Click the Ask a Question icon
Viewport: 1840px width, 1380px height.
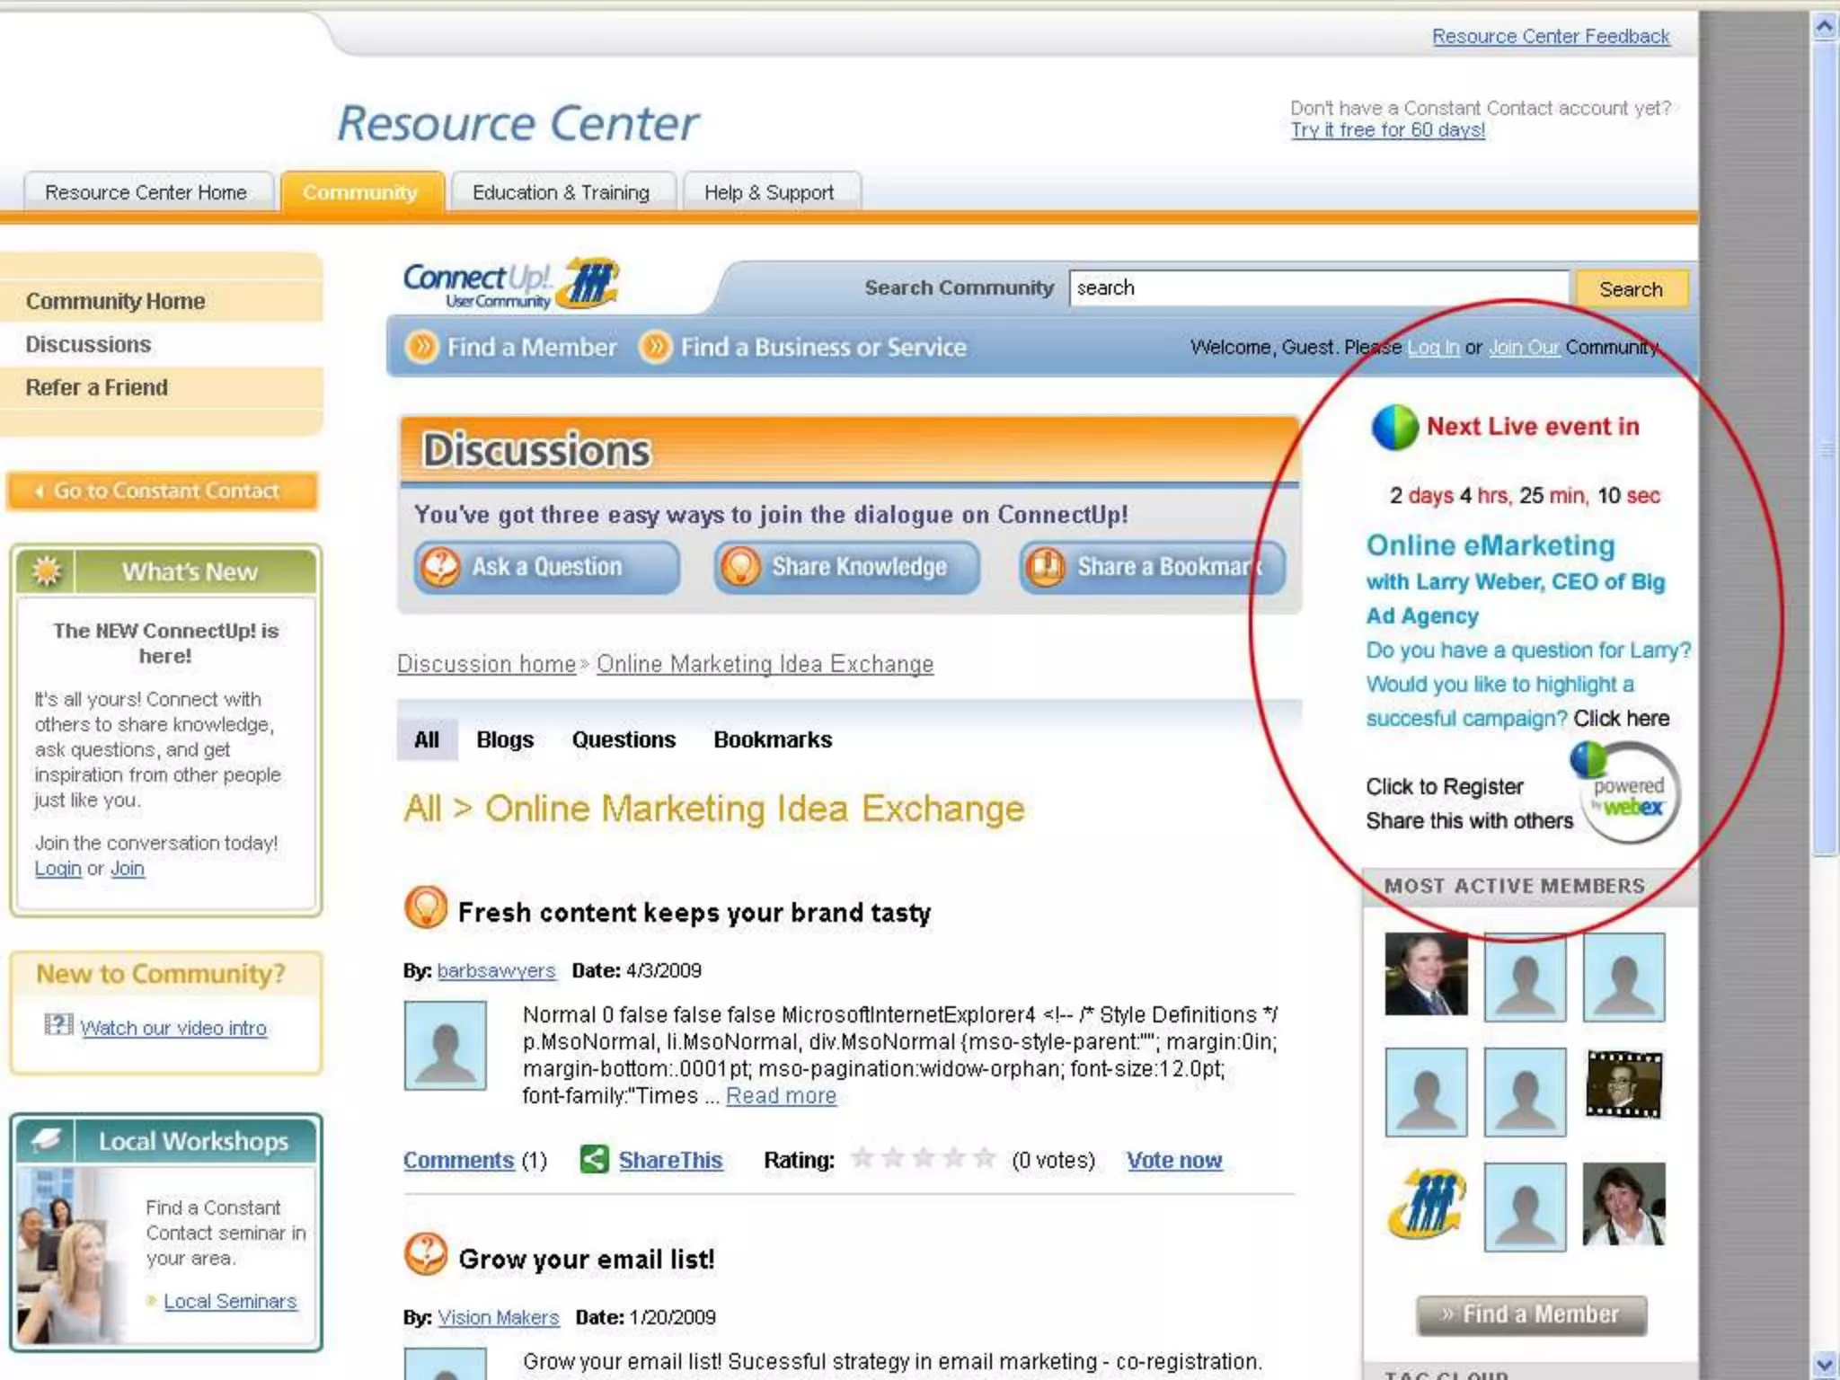tap(440, 567)
